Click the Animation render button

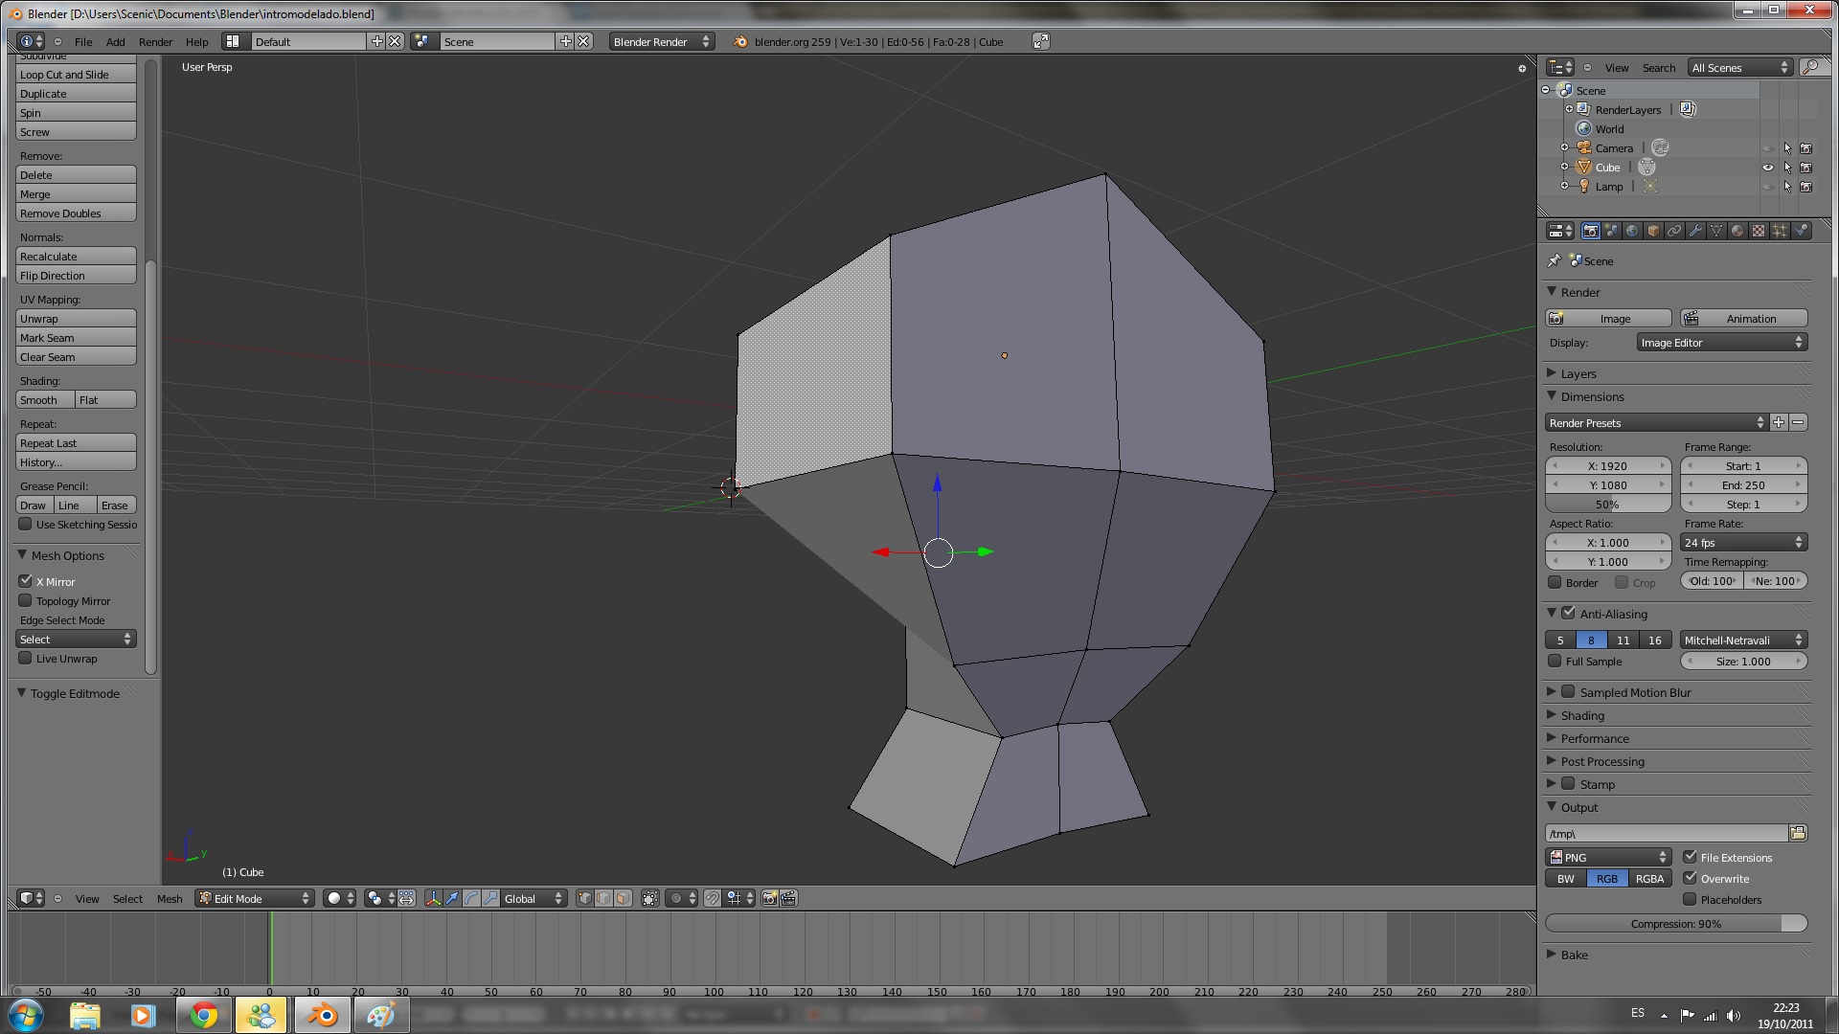click(x=1744, y=319)
